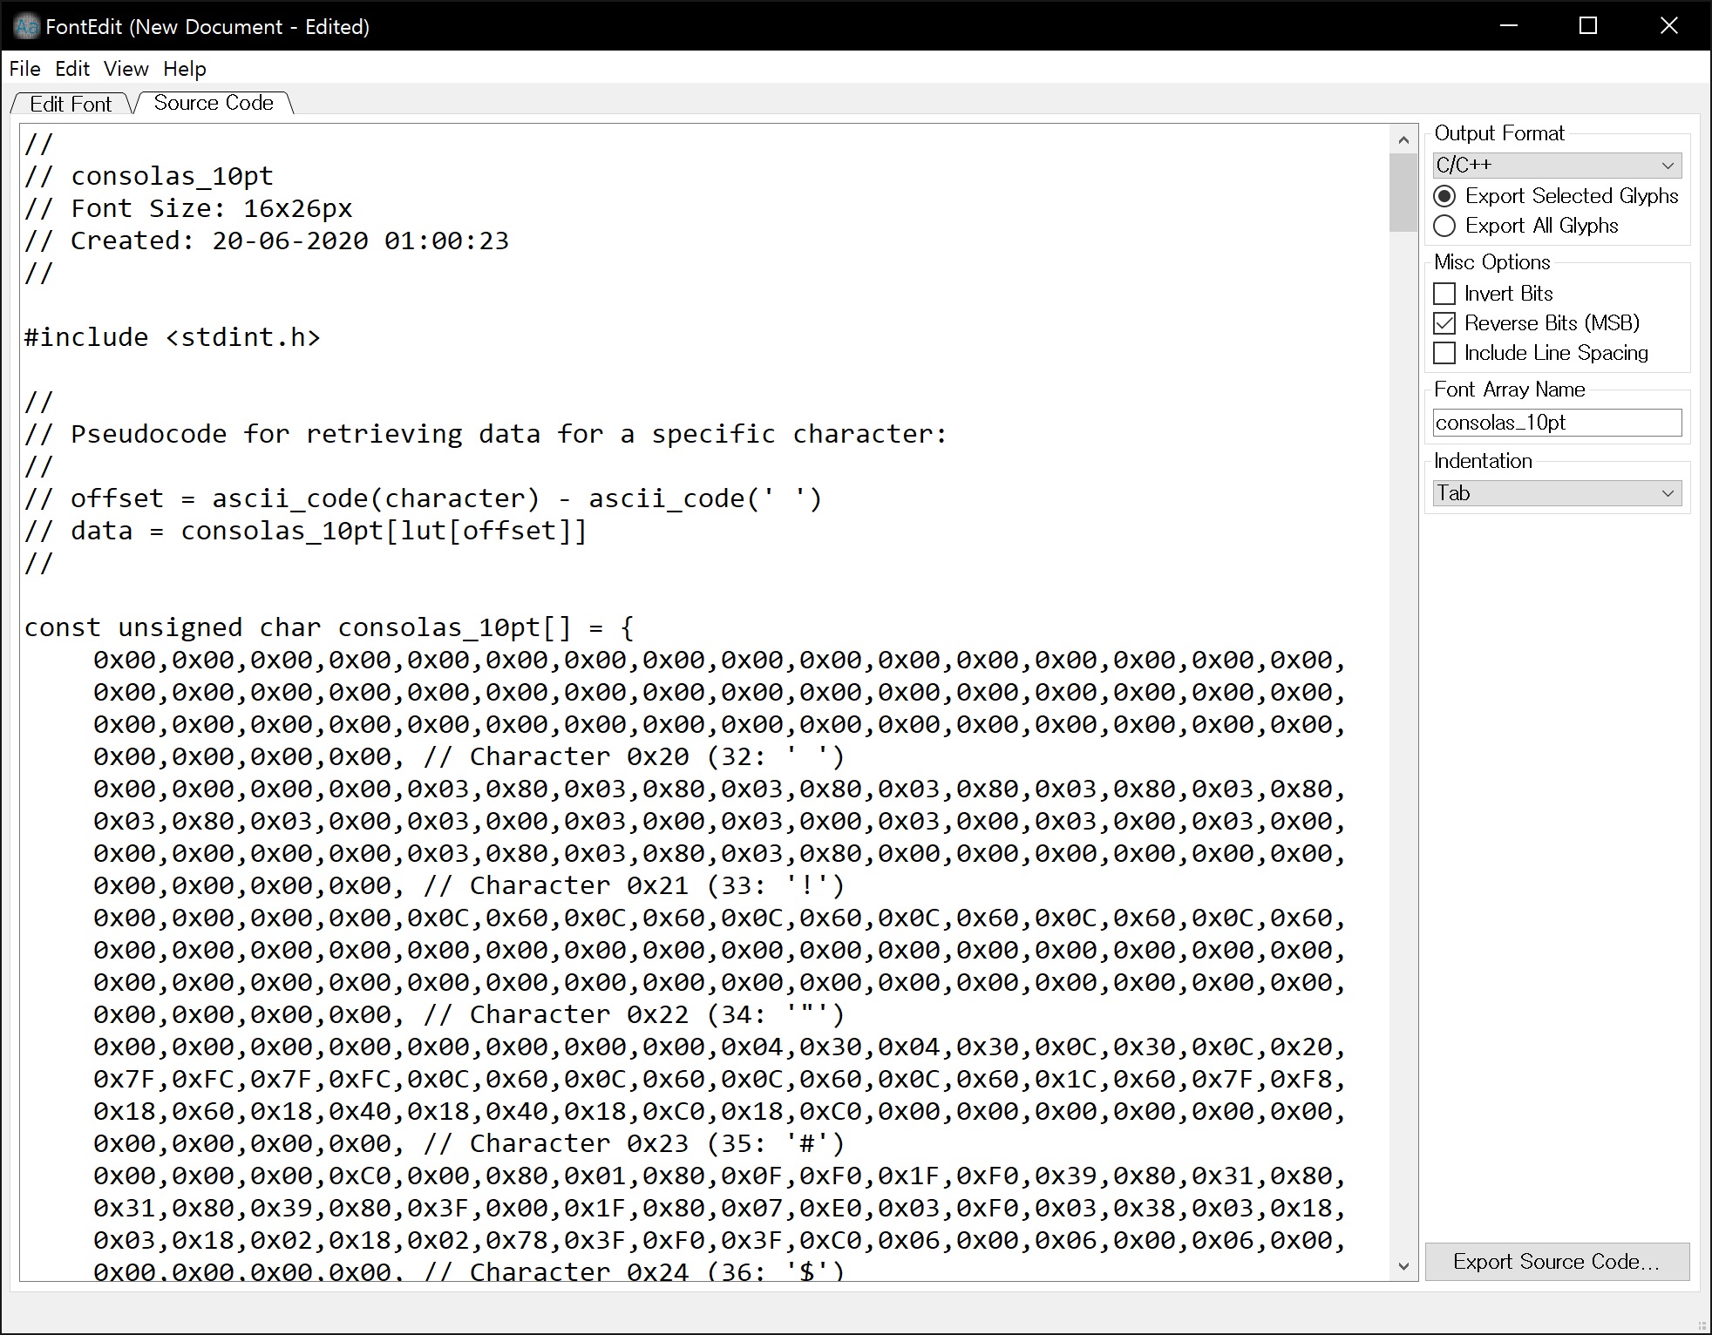Click the scroll up arrow of code view
The image size is (1712, 1335).
pos(1403,140)
